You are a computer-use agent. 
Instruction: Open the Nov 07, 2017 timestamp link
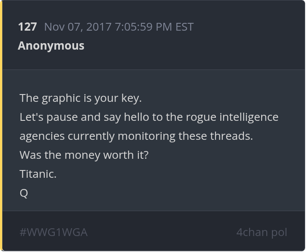(x=119, y=27)
